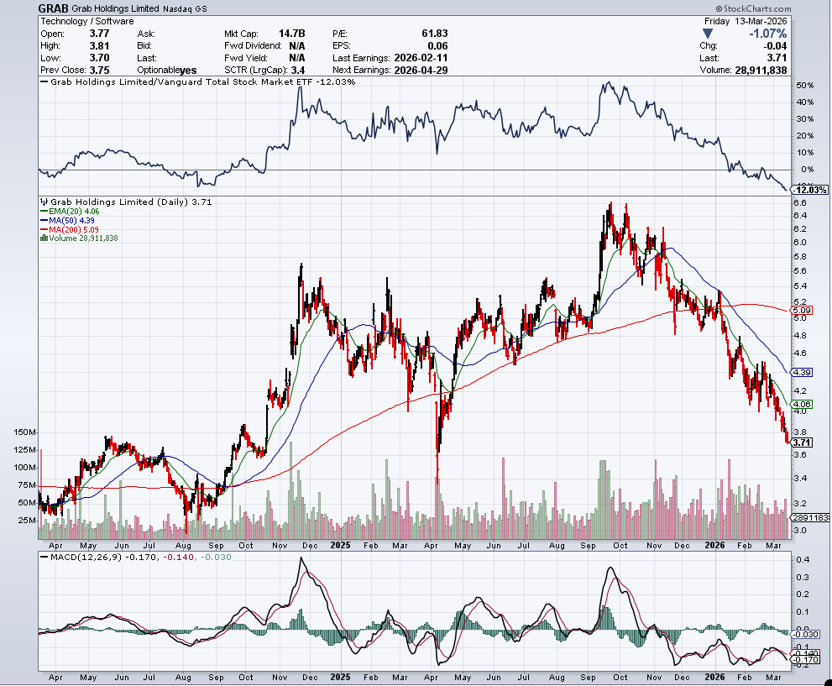
Task: Click the 2025 year label on the price time axis
Action: click(x=340, y=546)
